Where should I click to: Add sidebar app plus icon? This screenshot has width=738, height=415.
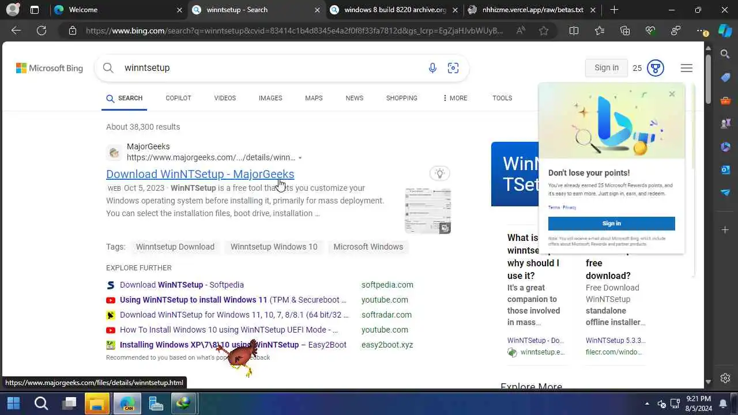725,230
